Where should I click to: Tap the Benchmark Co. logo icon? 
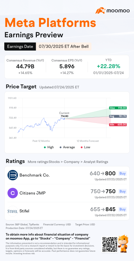tap(13, 175)
